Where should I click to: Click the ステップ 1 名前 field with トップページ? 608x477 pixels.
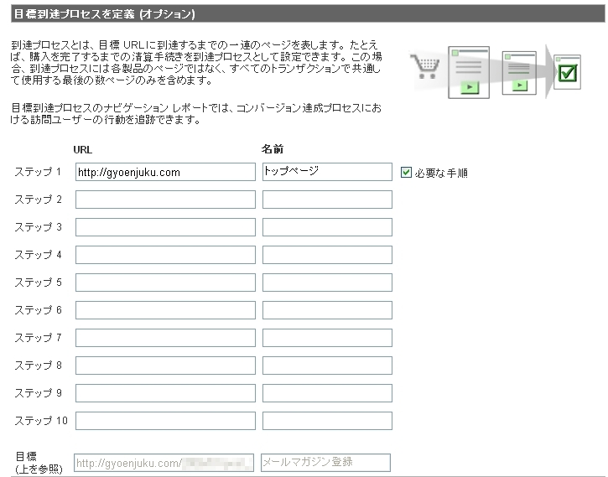(x=327, y=172)
